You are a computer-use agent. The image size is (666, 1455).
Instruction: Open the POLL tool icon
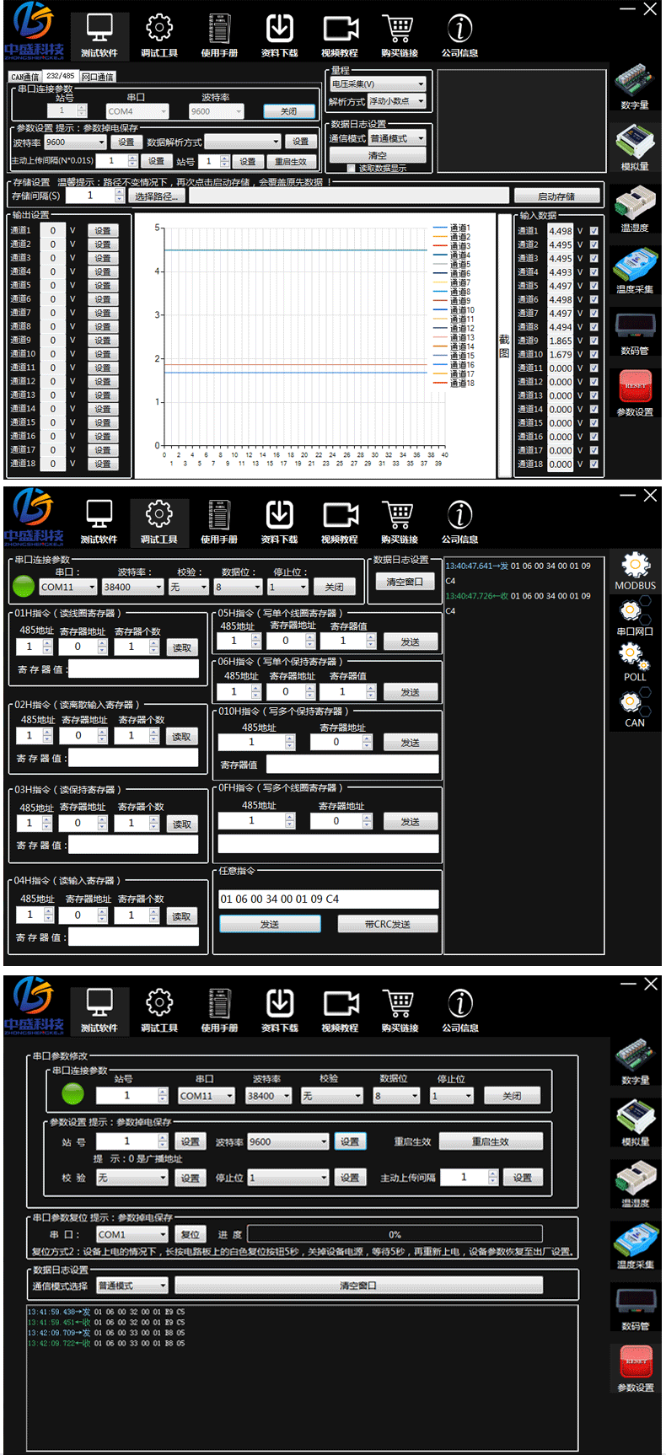coord(634,656)
